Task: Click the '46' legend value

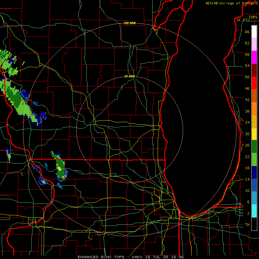Action: (247, 89)
